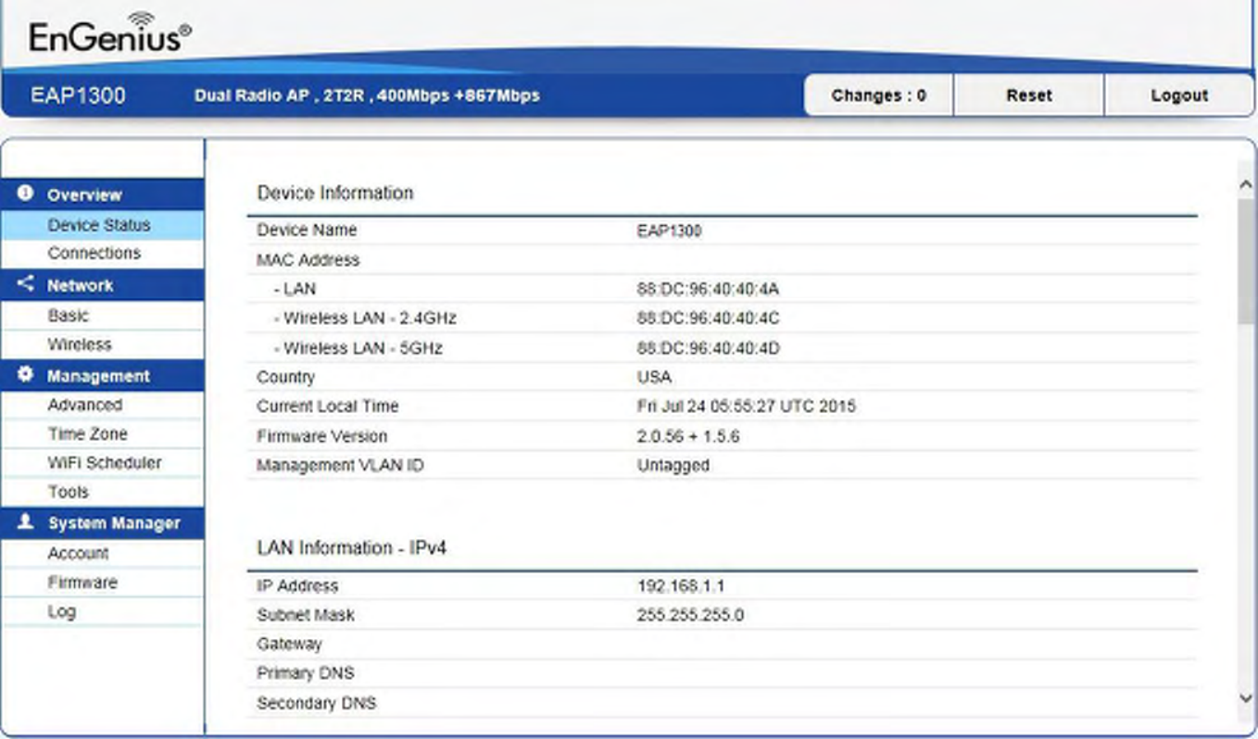Screen dimensions: 1258x739
Task: Click the scrollbar down arrow
Action: [1246, 699]
